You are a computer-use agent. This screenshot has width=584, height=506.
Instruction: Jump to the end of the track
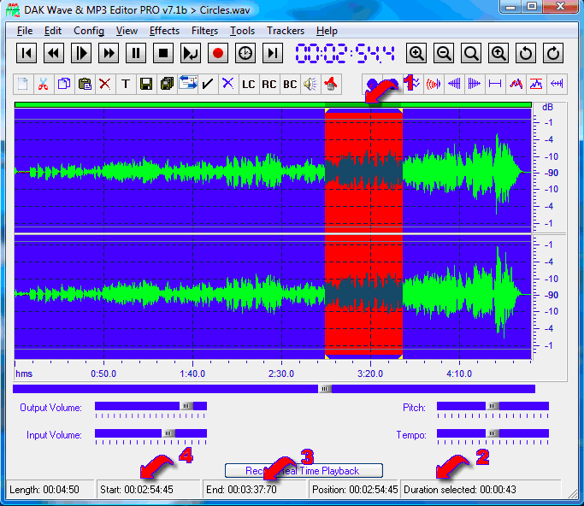point(273,53)
